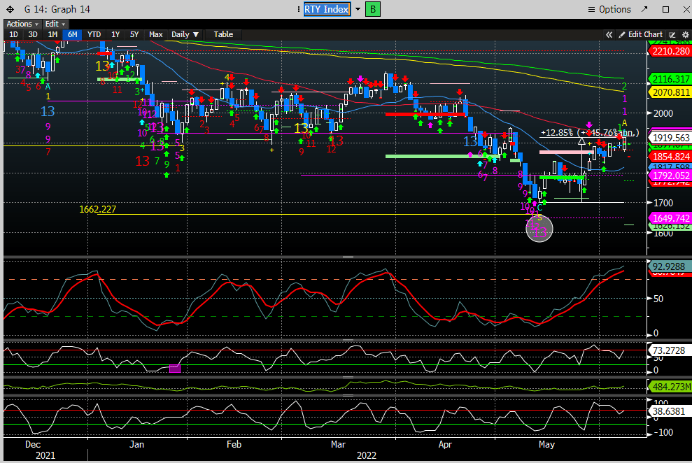The image size is (692, 463).
Task: Open the Options menu
Action: pos(609,9)
